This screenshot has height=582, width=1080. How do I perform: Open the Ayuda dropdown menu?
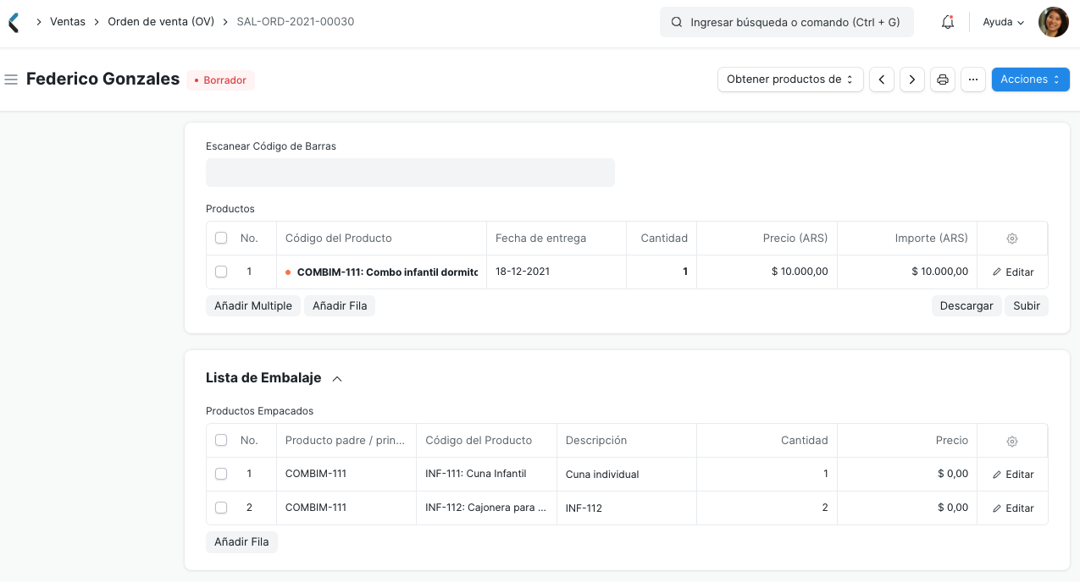(1004, 22)
